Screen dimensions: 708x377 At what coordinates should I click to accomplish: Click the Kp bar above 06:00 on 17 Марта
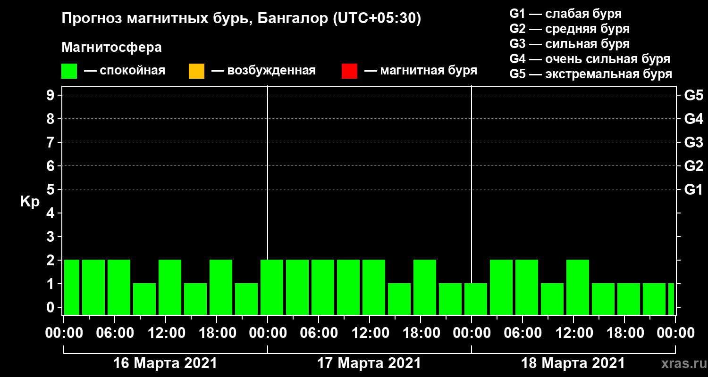tap(323, 287)
